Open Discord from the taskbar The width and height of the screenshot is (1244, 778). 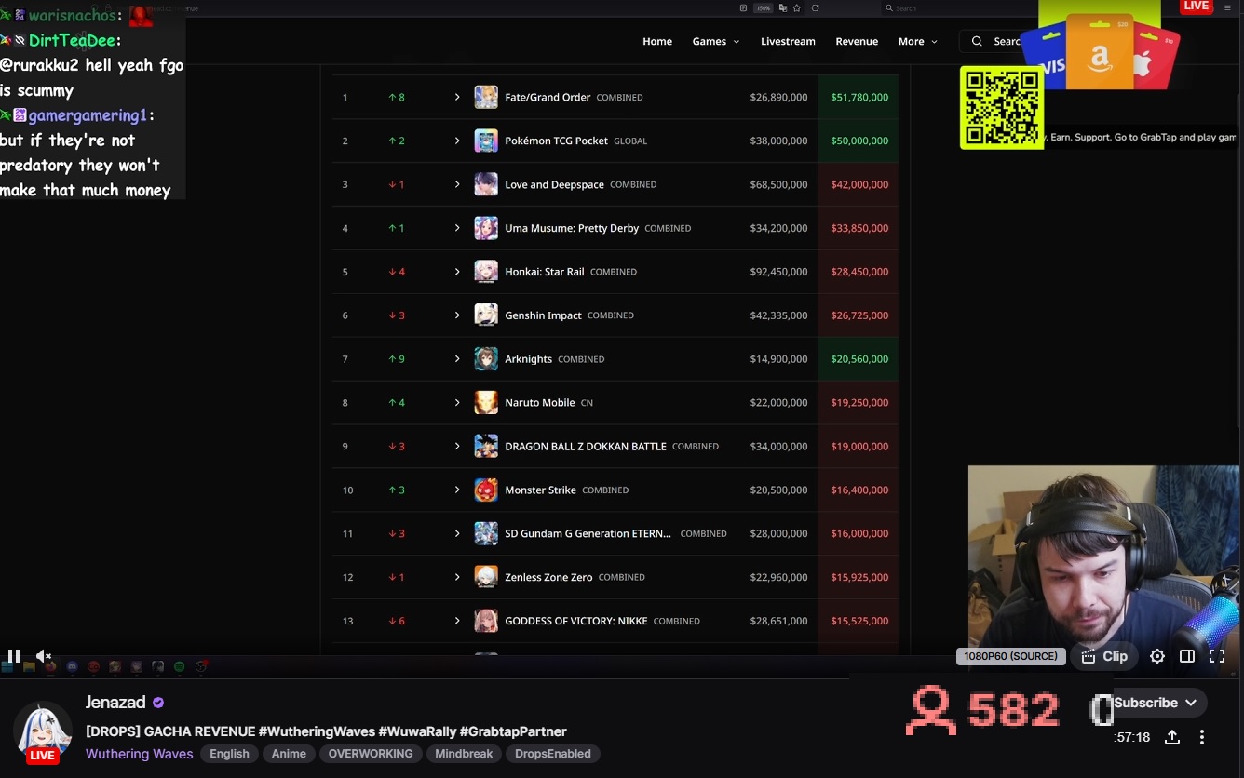72,666
